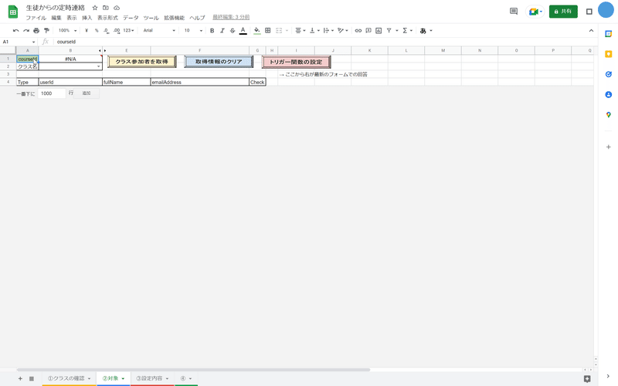The height and width of the screenshot is (386, 618).
Task: Open the 最終編集 version history link
Action: [x=231, y=17]
